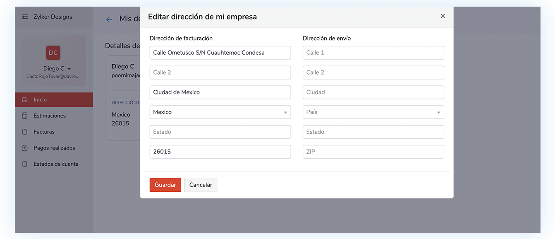
Task: Click the billing ZIP field showing 26015
Action: (x=220, y=152)
